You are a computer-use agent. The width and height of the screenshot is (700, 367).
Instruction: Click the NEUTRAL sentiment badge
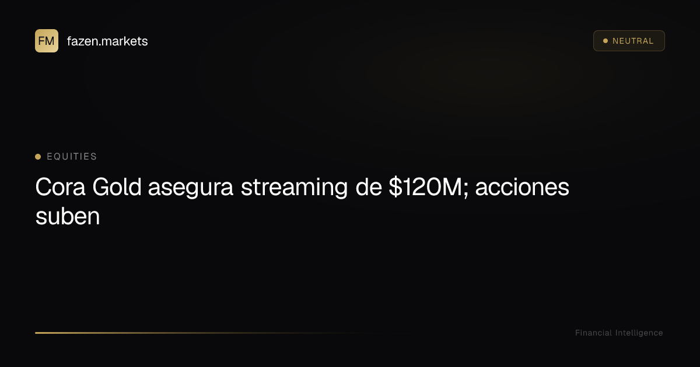click(x=629, y=41)
